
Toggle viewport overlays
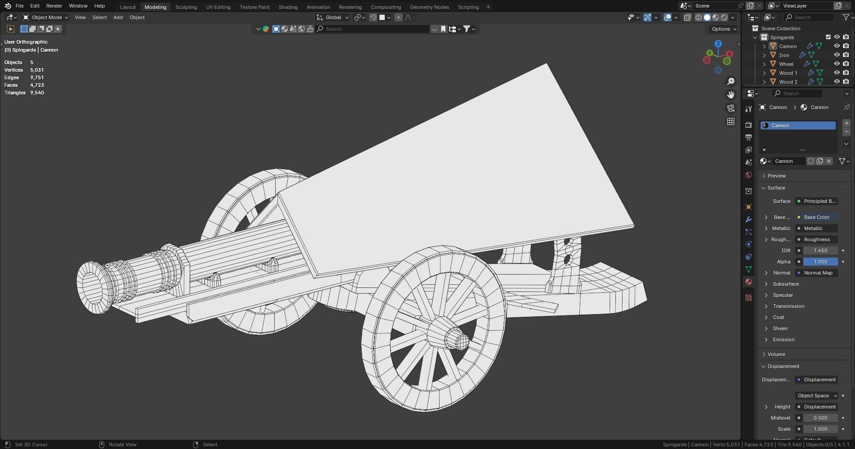(x=668, y=17)
